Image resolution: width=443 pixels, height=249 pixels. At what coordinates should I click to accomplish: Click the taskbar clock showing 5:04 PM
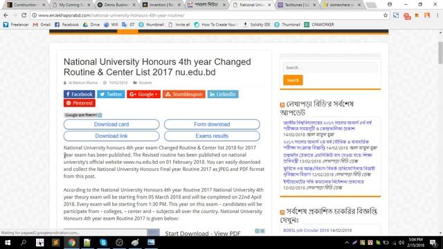click(415, 243)
